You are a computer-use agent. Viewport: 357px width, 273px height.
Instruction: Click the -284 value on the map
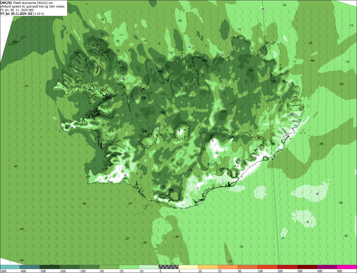point(205,61)
